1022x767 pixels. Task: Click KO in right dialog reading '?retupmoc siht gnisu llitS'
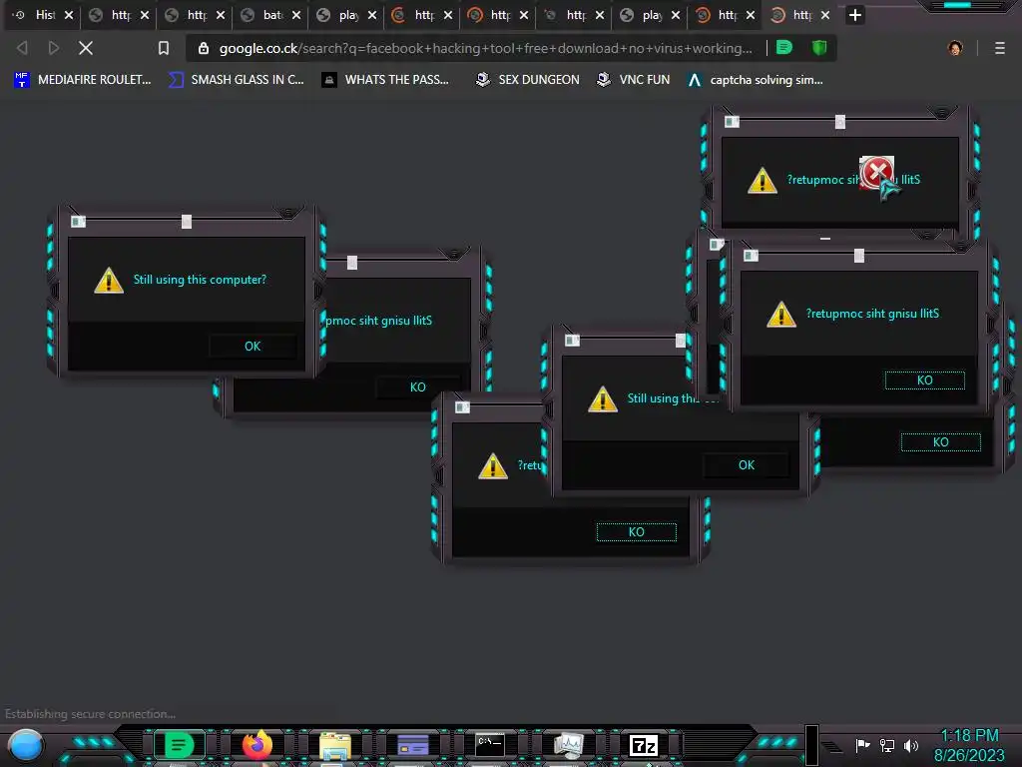[924, 381]
